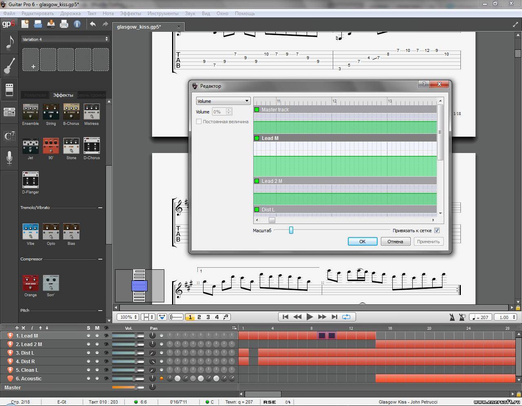The width and height of the screenshot is (522, 406).
Task: Click the editor horizontal scrollbar thumb
Action: [x=272, y=220]
